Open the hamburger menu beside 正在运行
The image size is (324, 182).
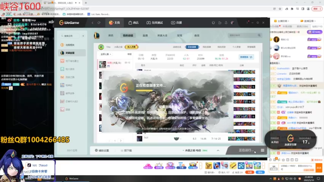[262, 150]
